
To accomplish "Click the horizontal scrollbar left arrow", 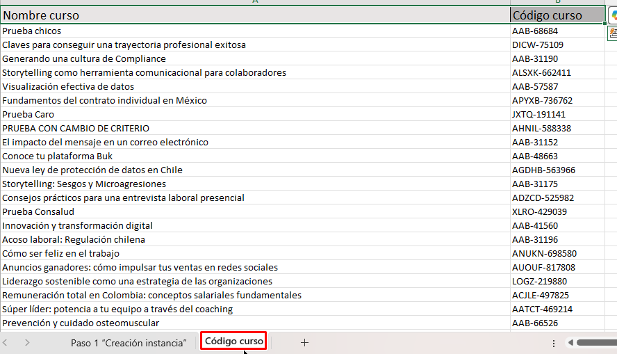I will (570, 342).
